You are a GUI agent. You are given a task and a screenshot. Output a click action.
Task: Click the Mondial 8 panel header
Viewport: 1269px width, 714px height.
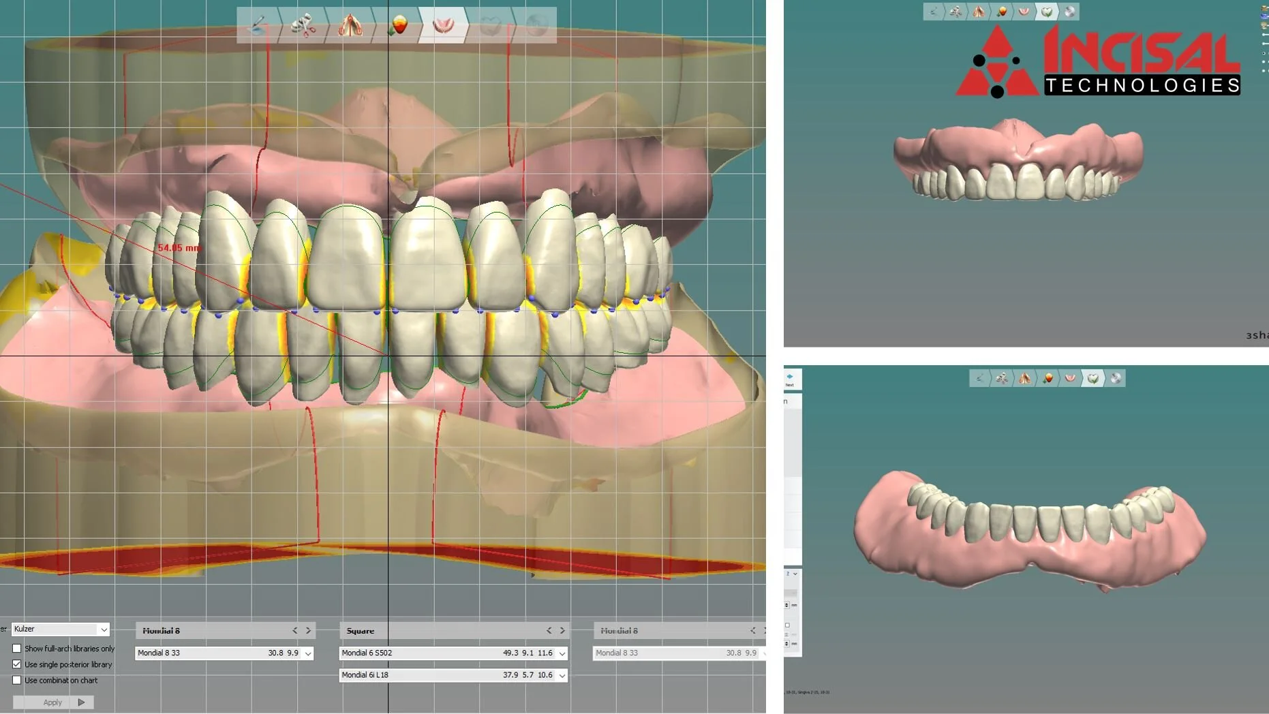[x=161, y=630]
